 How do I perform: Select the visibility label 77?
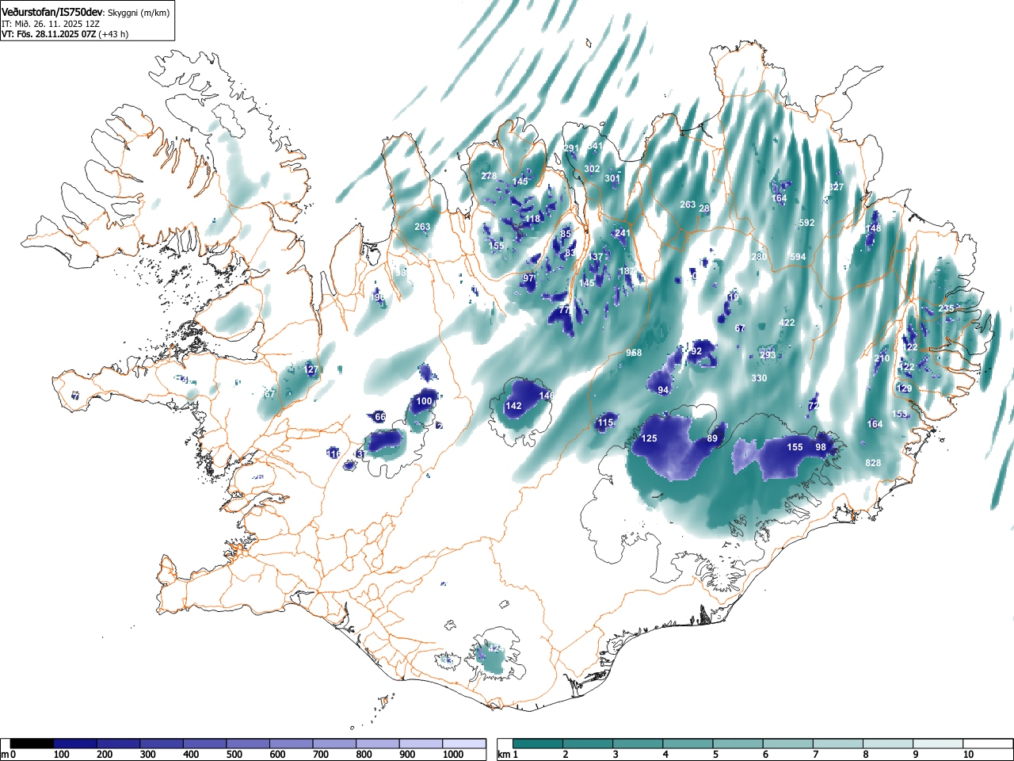tap(564, 310)
